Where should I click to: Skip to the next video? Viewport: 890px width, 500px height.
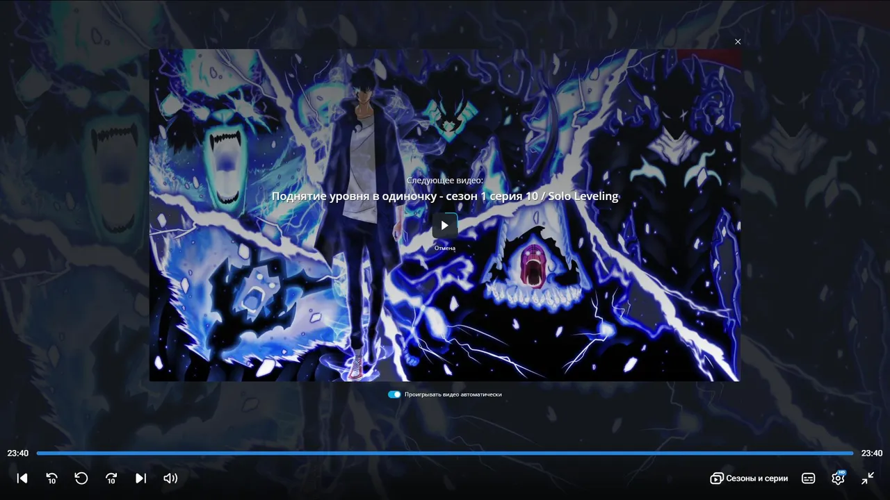pos(140,478)
